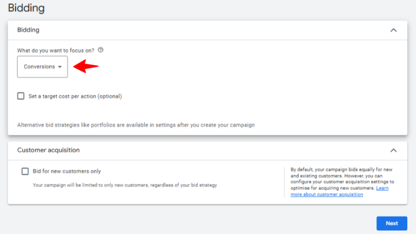
Task: Click the alternative bid strategies portfolios note
Action: coord(136,125)
